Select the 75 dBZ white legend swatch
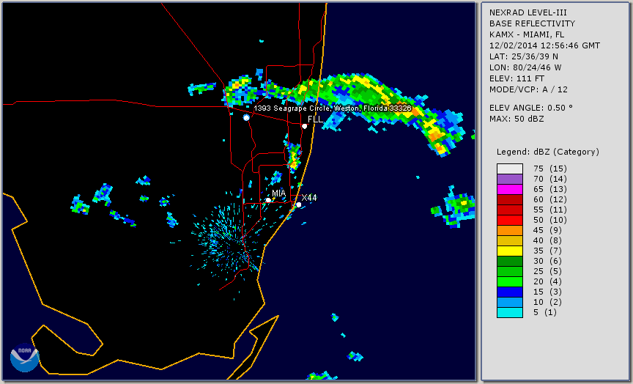633x384 pixels. pos(509,169)
